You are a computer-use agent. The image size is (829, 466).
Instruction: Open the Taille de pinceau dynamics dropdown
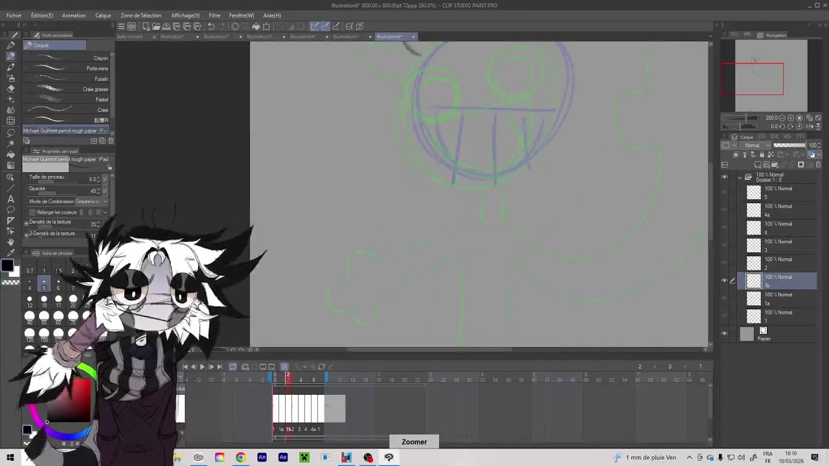105,179
